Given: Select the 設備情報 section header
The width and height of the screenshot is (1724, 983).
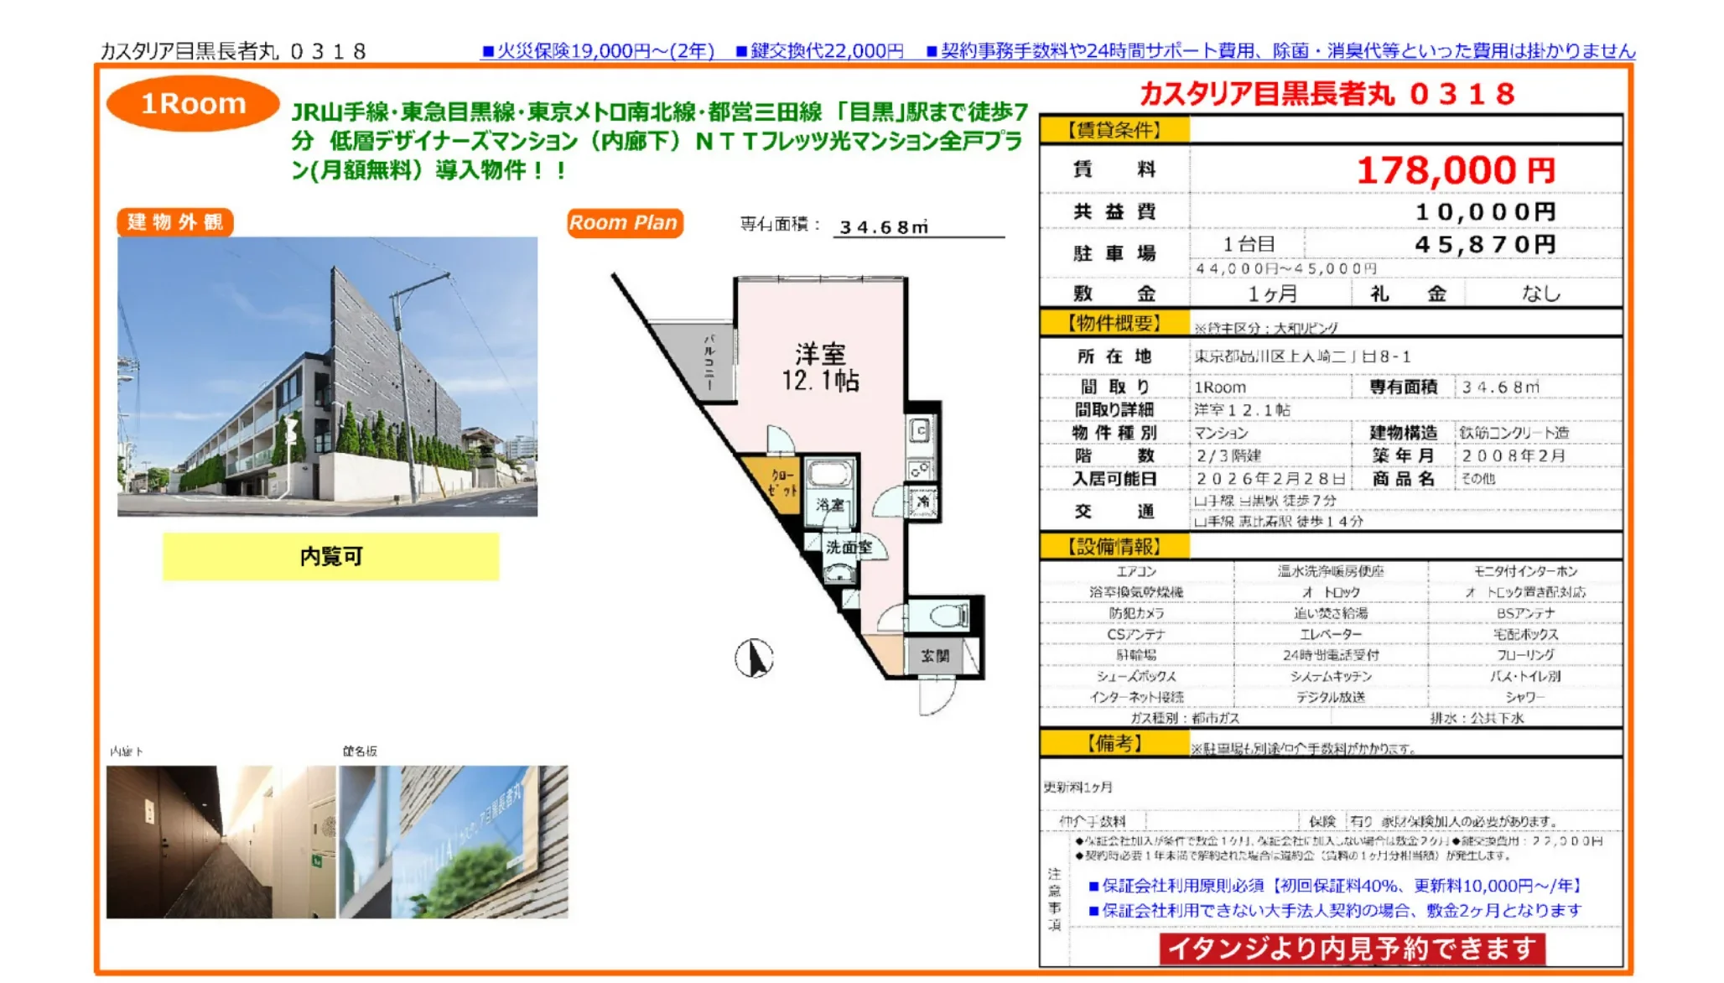Looking at the screenshot, I should (x=1114, y=547).
